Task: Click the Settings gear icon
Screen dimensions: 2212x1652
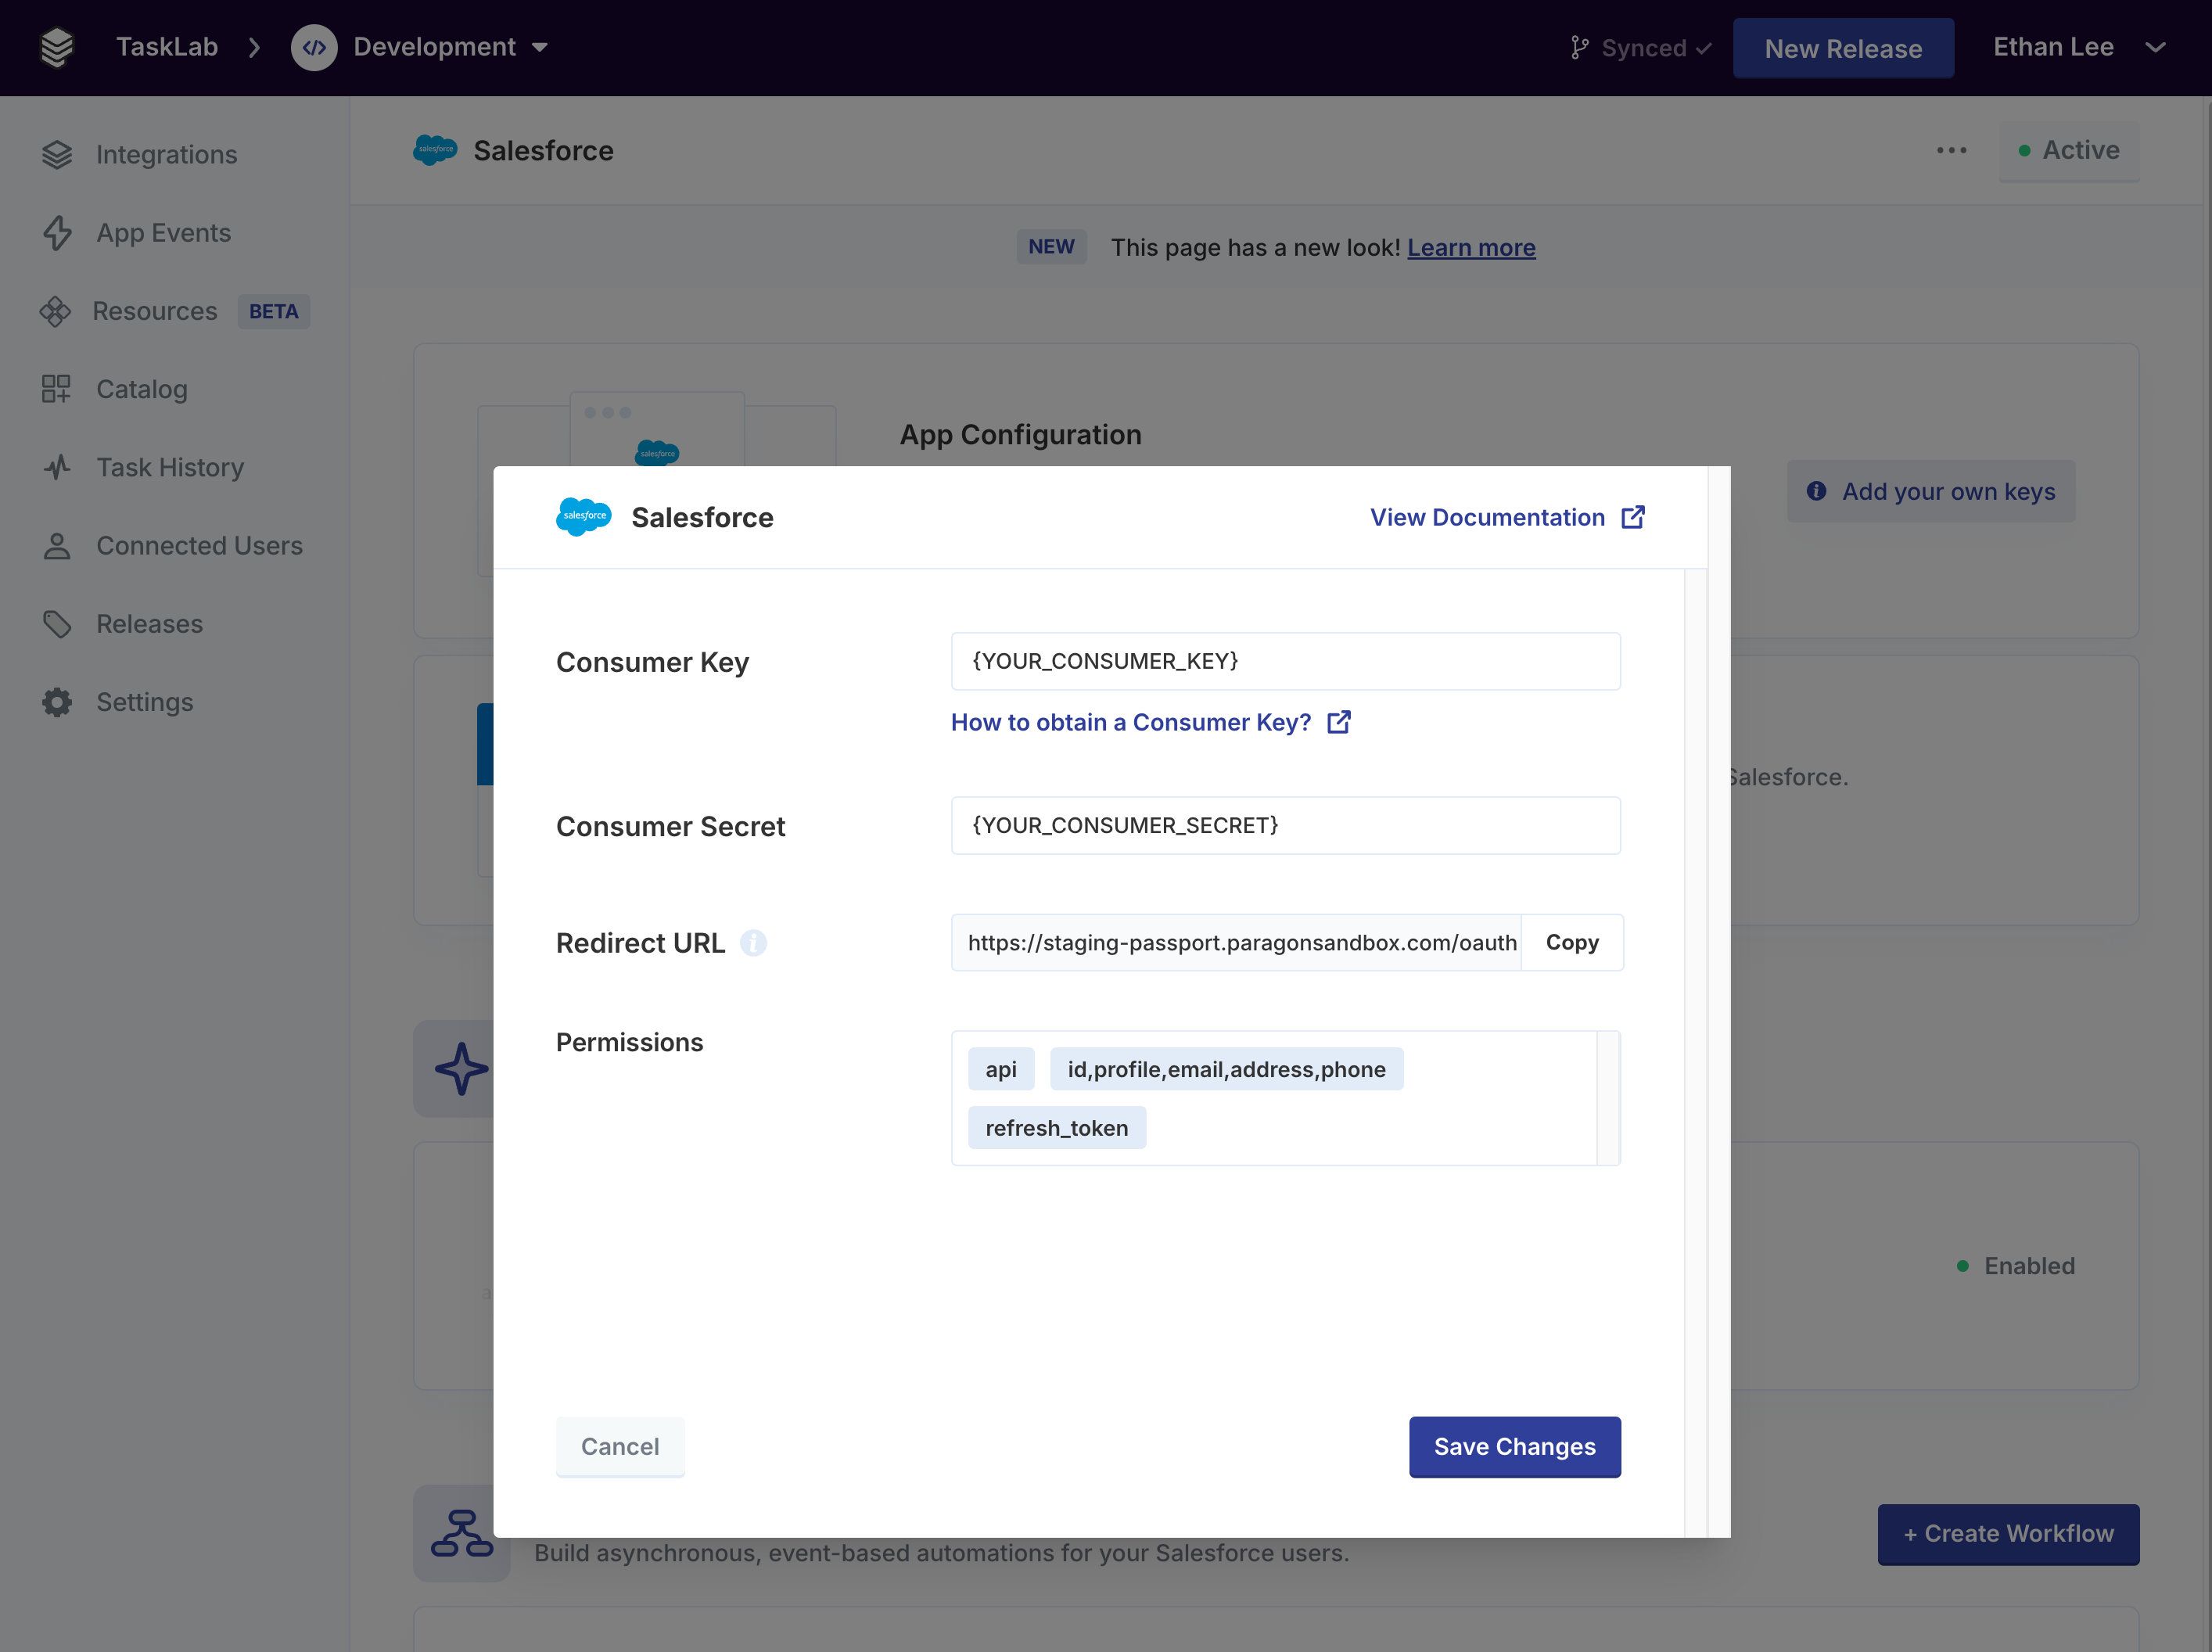Action: [x=57, y=702]
